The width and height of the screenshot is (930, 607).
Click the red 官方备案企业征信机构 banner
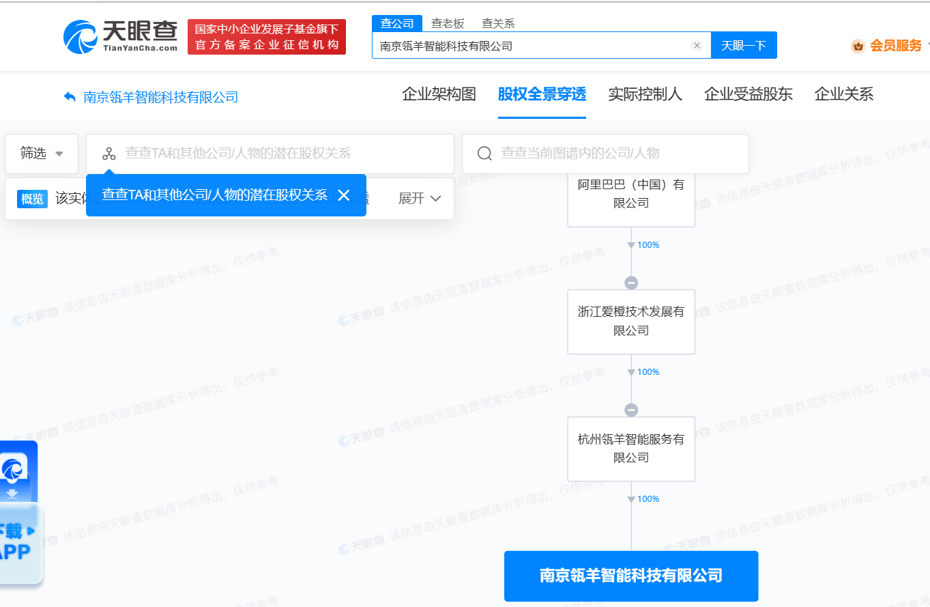(267, 37)
